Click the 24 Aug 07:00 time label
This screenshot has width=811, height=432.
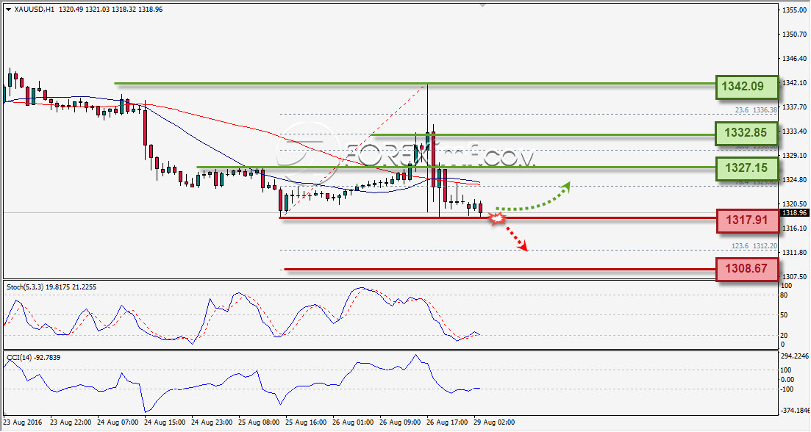click(118, 422)
